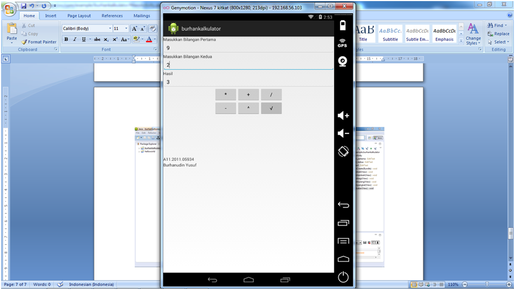Toggle bold formatting
The image size is (515, 290).
(x=66, y=39)
